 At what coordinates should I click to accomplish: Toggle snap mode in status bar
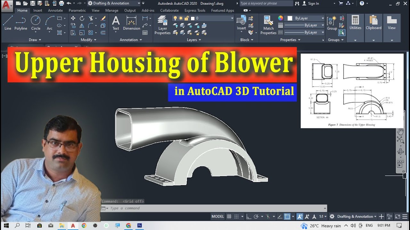coord(236,217)
